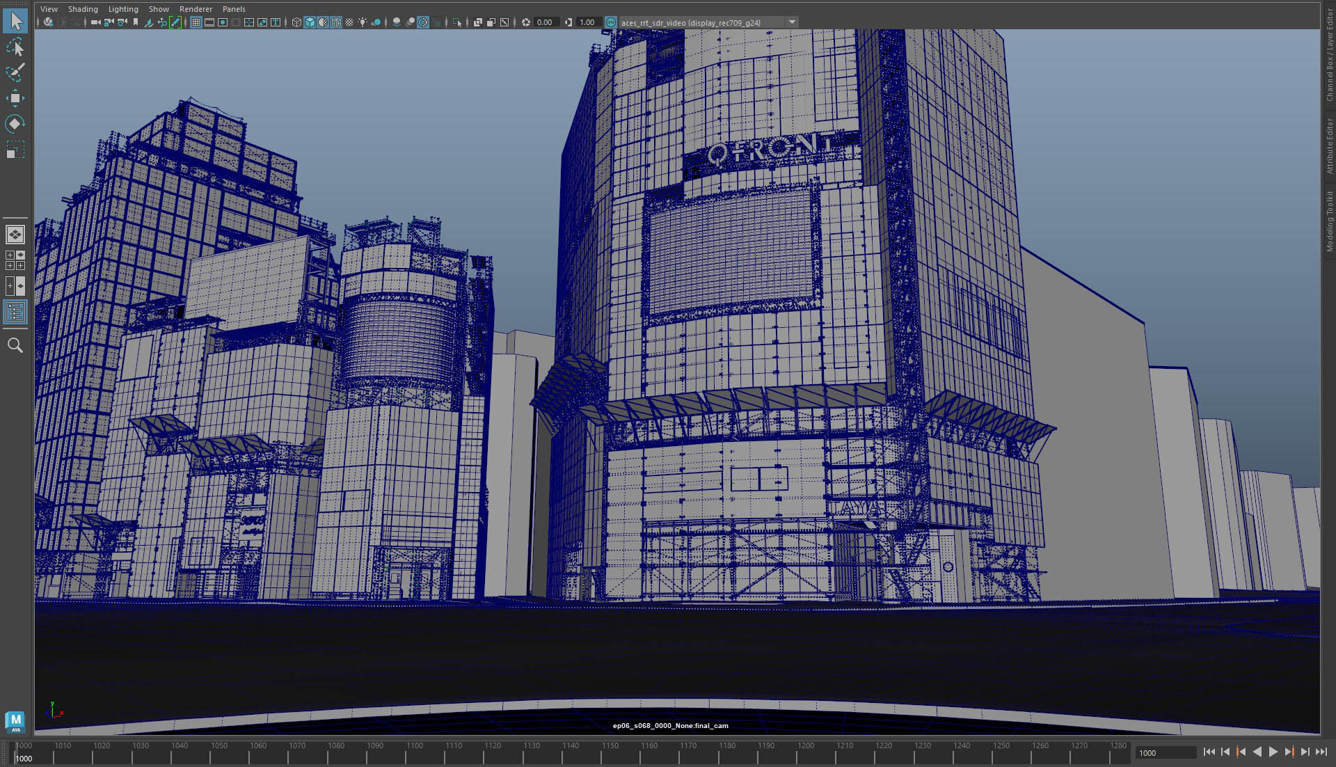This screenshot has width=1336, height=767.
Task: Activate the Lasso selection tool
Action: [x=15, y=47]
